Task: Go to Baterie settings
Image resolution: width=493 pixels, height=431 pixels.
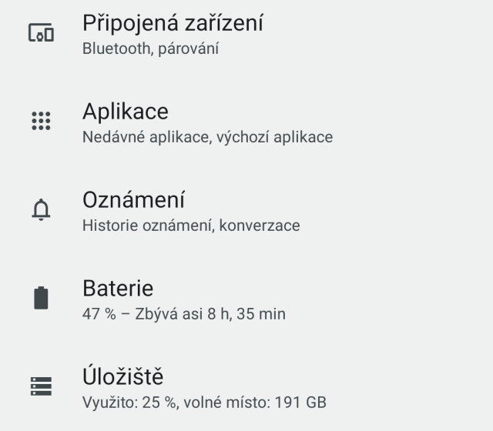Action: (x=118, y=289)
